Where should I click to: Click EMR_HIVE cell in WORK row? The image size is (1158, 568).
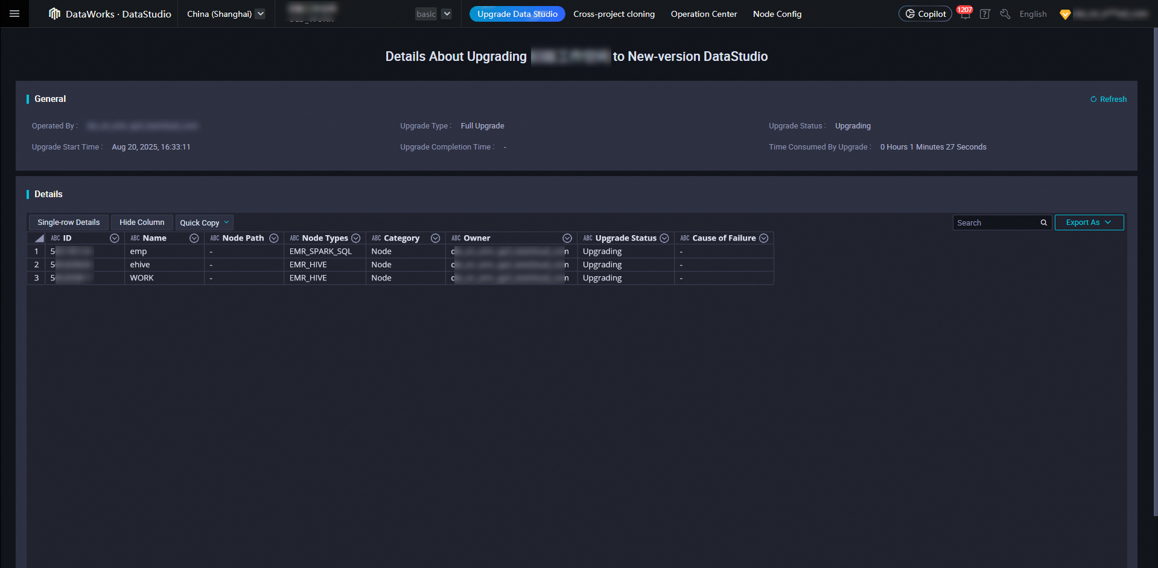tap(325, 278)
